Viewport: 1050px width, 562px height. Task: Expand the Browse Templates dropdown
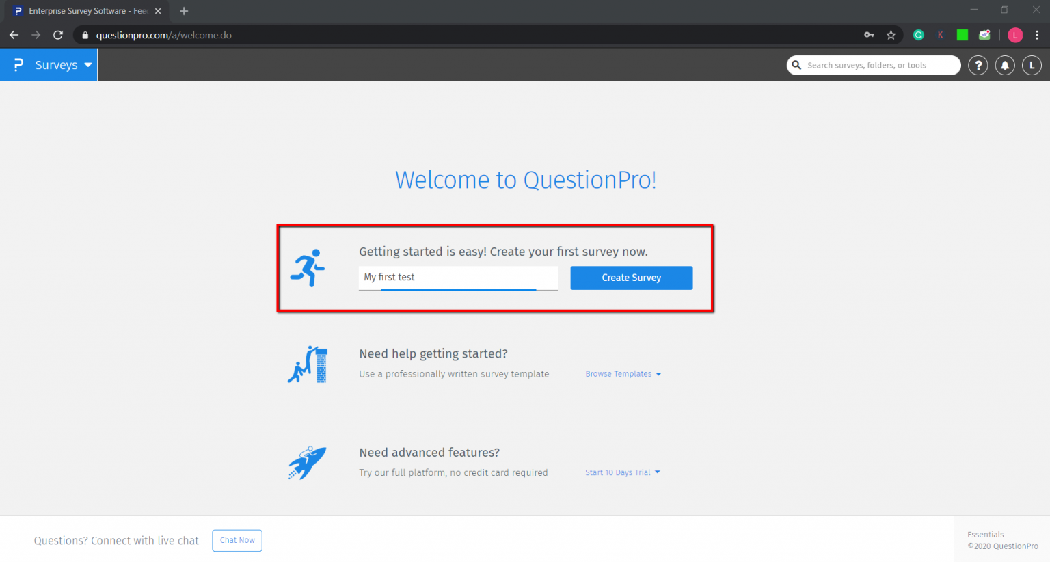(658, 374)
